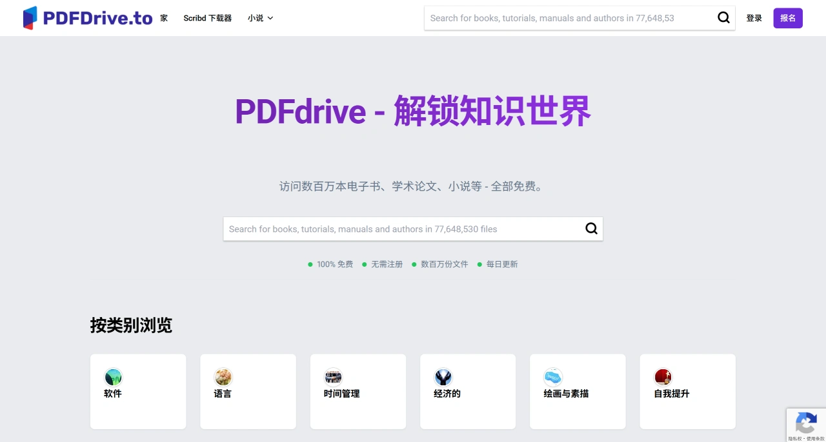Click the 自我提升 category icon
Screen dimensions: 826x442
[663, 377]
